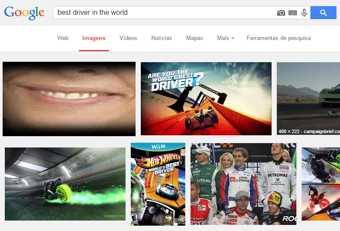Viewport: 340px width, 231px height.
Task: Go to the Notícias tab
Action: (x=162, y=38)
